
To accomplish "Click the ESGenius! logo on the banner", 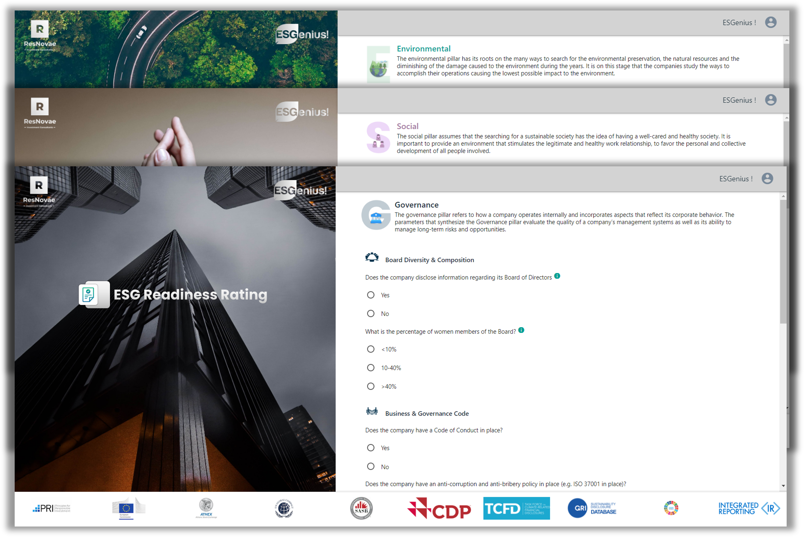I will tap(301, 189).
